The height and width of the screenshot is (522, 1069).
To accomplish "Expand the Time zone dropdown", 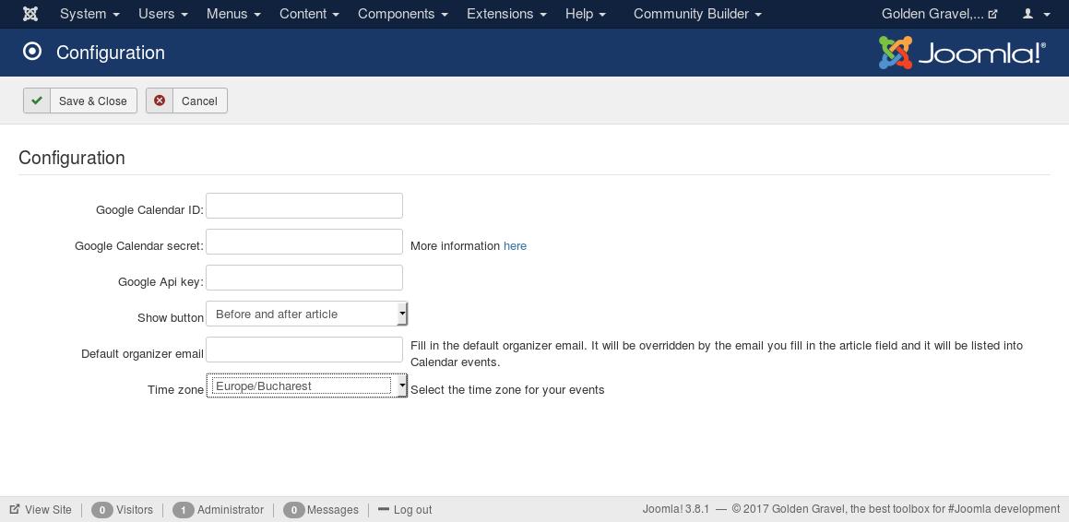I will click(307, 386).
